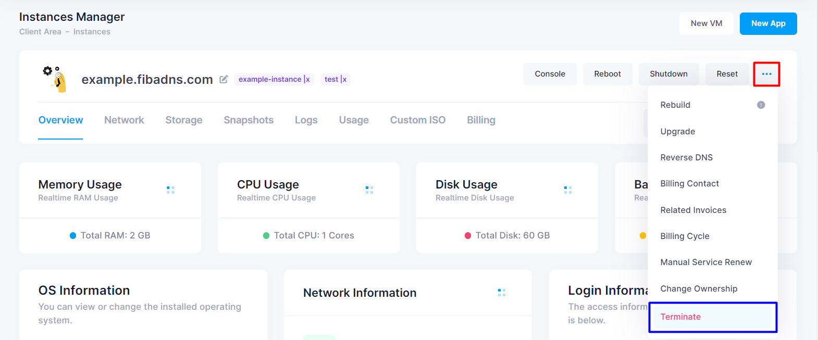Click the example.fibadns.com hostname text
The width and height of the screenshot is (818, 340).
coord(147,79)
